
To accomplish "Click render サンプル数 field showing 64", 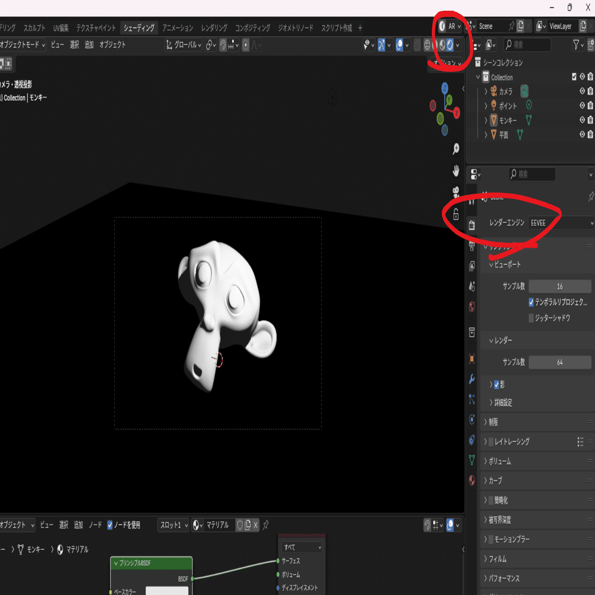I will [x=560, y=363].
